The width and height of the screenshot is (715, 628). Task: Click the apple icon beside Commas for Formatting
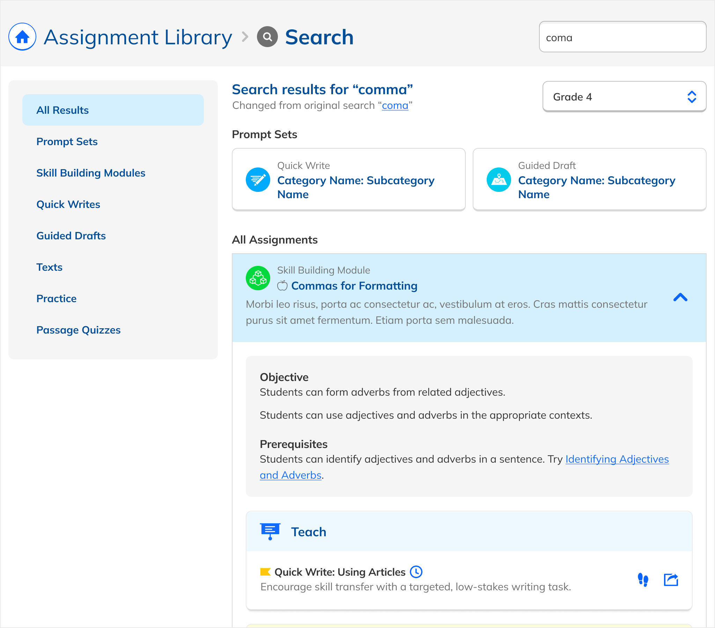[x=282, y=286]
